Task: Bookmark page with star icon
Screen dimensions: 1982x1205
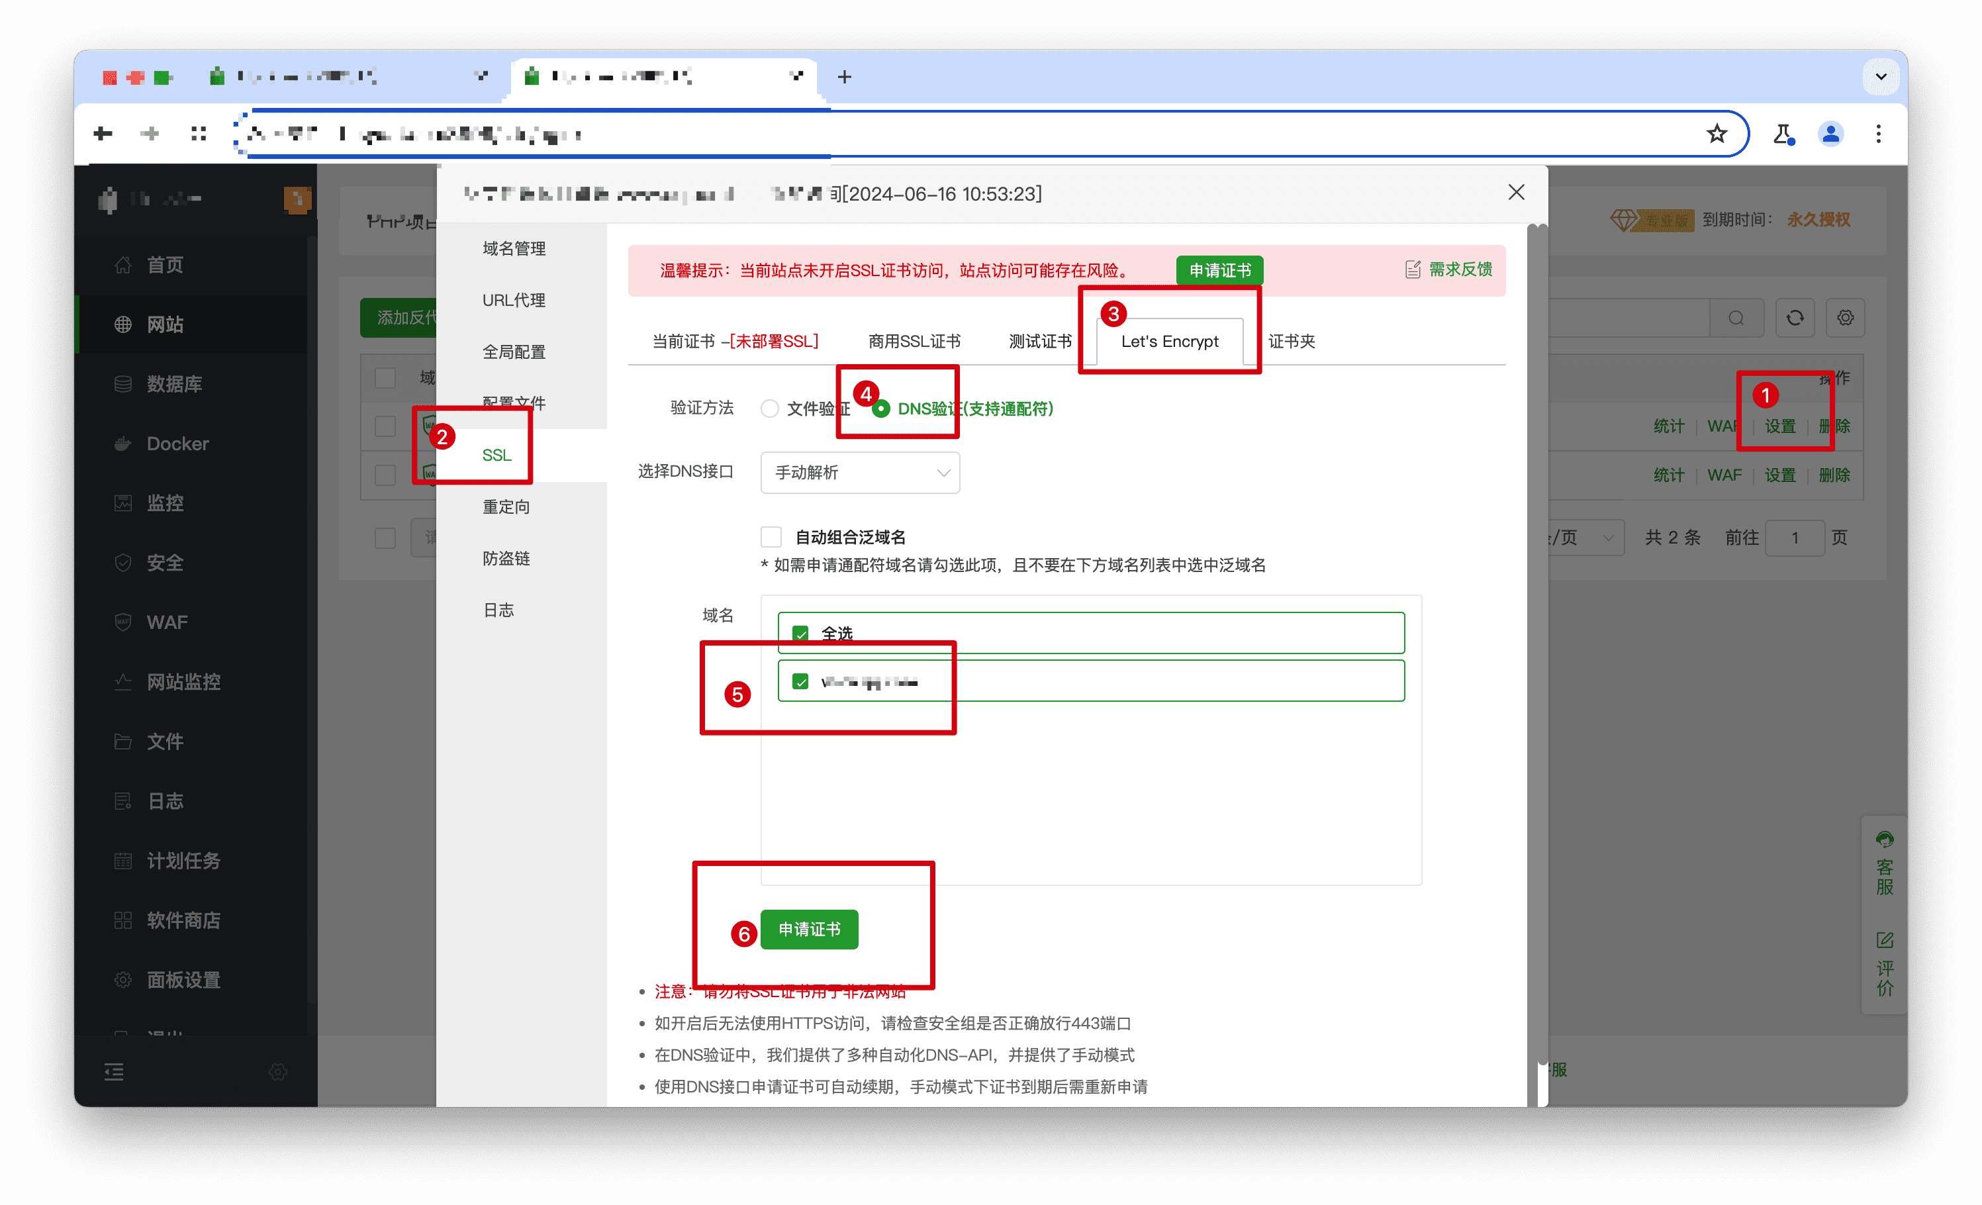Action: 1717,134
